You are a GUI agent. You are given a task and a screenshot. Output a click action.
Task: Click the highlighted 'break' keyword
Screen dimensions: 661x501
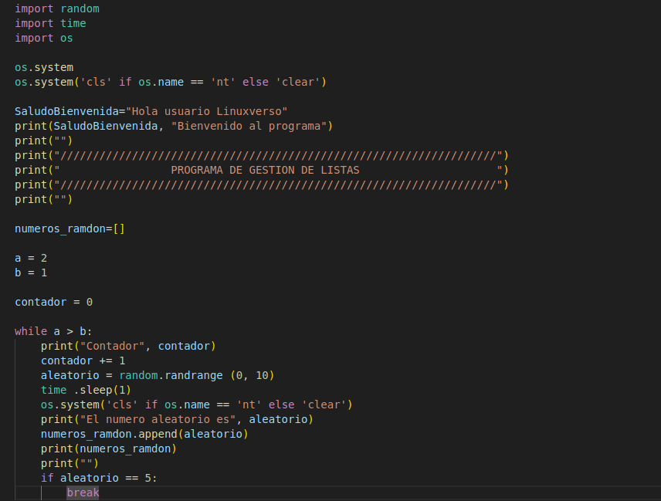pyautogui.click(x=83, y=493)
